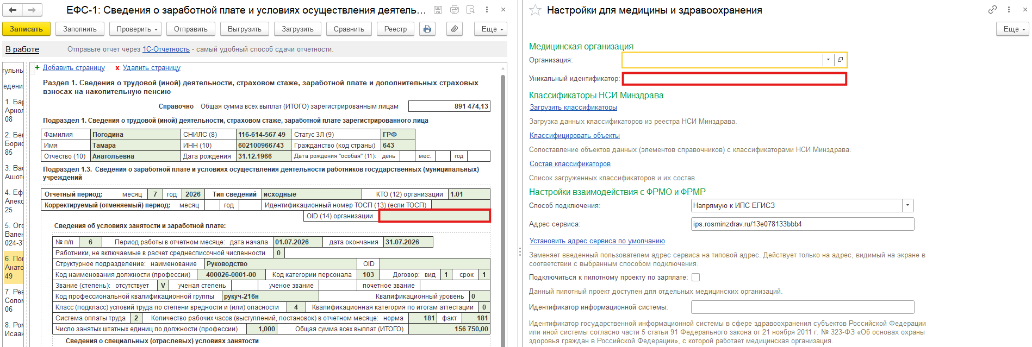
Task: Select birth date 31.12.1966 cell
Action: point(263,156)
